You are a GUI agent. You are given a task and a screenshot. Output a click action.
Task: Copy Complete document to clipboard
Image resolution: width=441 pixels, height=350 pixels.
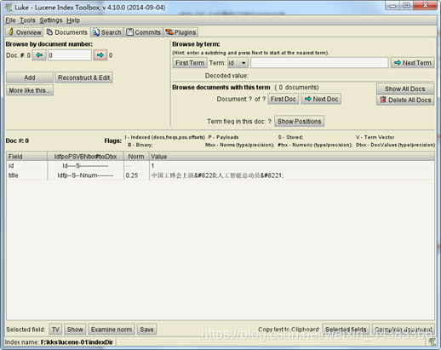tap(404, 330)
